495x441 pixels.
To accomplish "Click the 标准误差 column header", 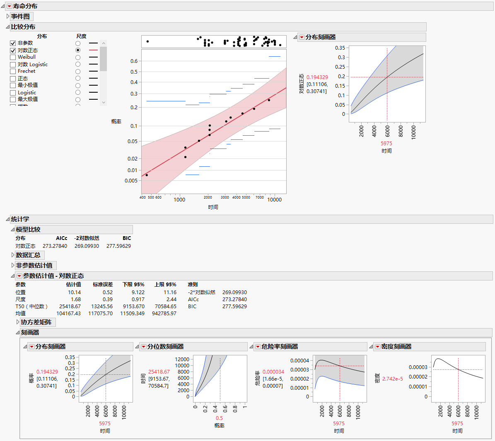I will tap(103, 285).
